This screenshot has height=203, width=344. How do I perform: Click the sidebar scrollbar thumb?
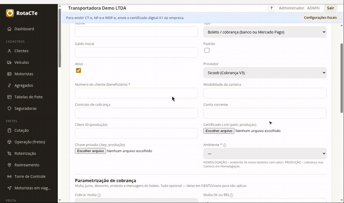[x=60, y=38]
